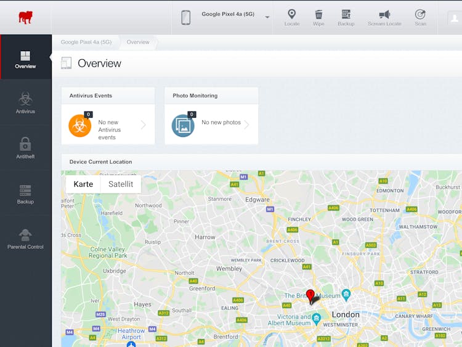This screenshot has height=347, width=462.
Task: Click the Overview page title icon
Action: coord(67,63)
